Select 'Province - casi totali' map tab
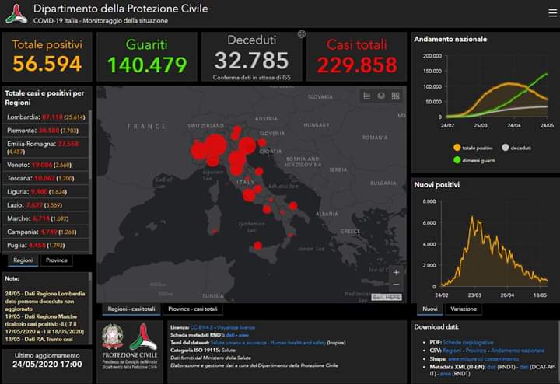Viewport: 560px width, 384px height. pyautogui.click(x=193, y=309)
